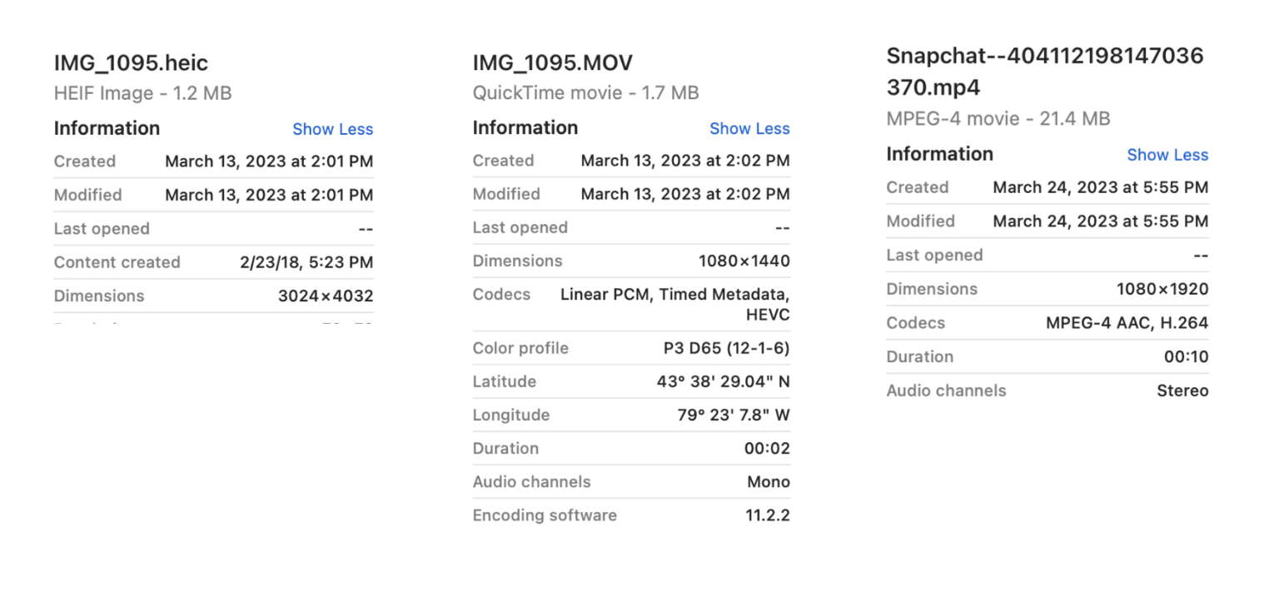The width and height of the screenshot is (1269, 591).
Task: Click Show Less in the IMG_1095.MOV panel
Action: (749, 128)
